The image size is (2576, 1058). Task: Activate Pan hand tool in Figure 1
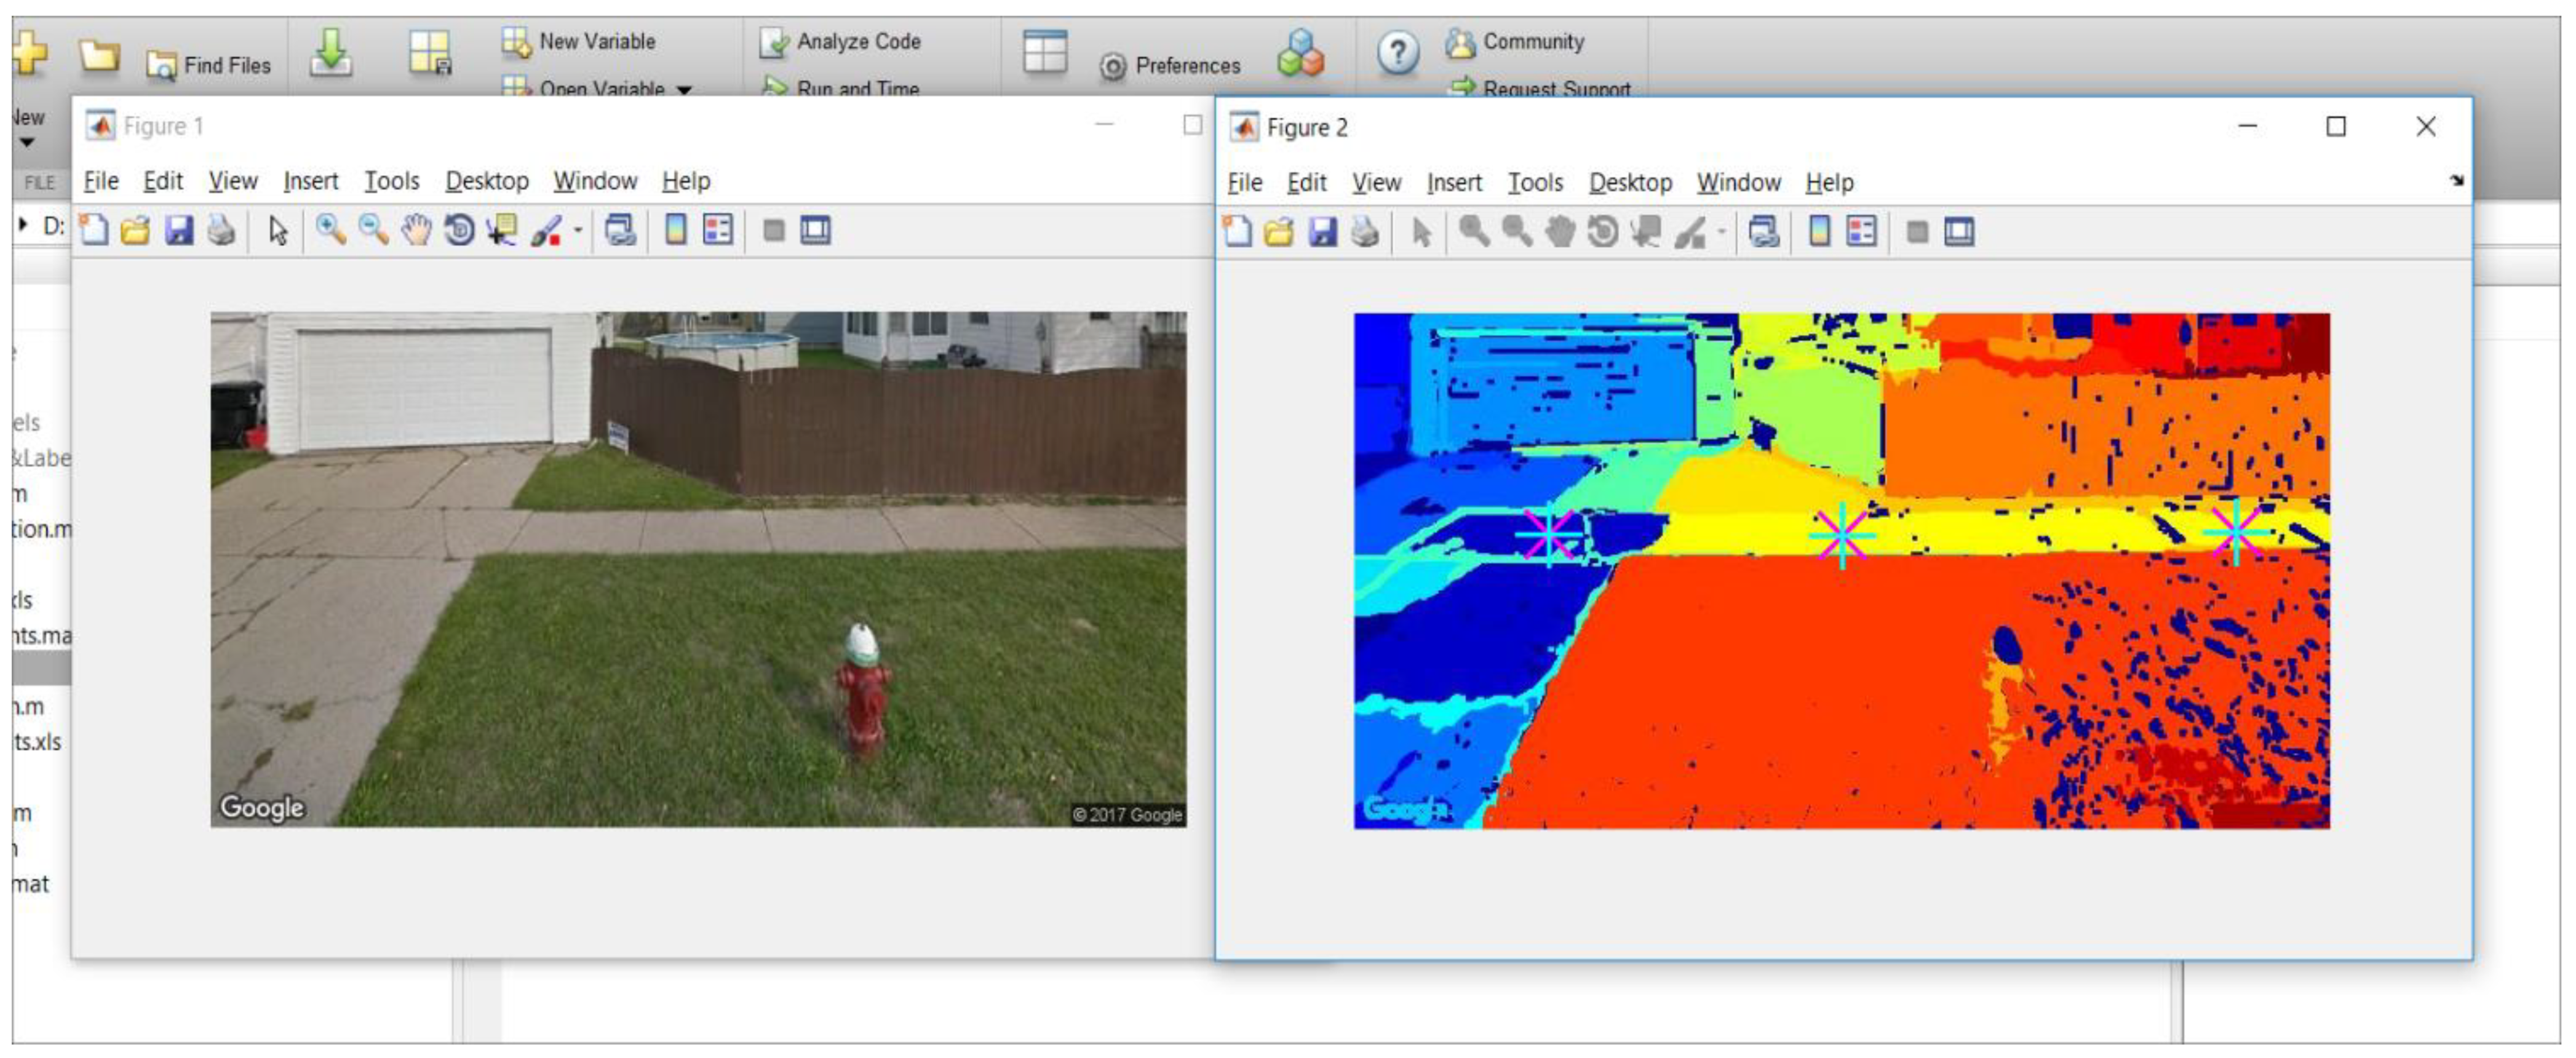[416, 231]
